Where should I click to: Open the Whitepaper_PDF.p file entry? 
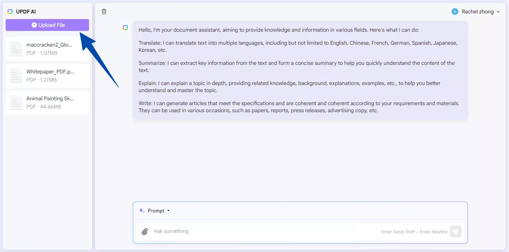[x=47, y=76]
